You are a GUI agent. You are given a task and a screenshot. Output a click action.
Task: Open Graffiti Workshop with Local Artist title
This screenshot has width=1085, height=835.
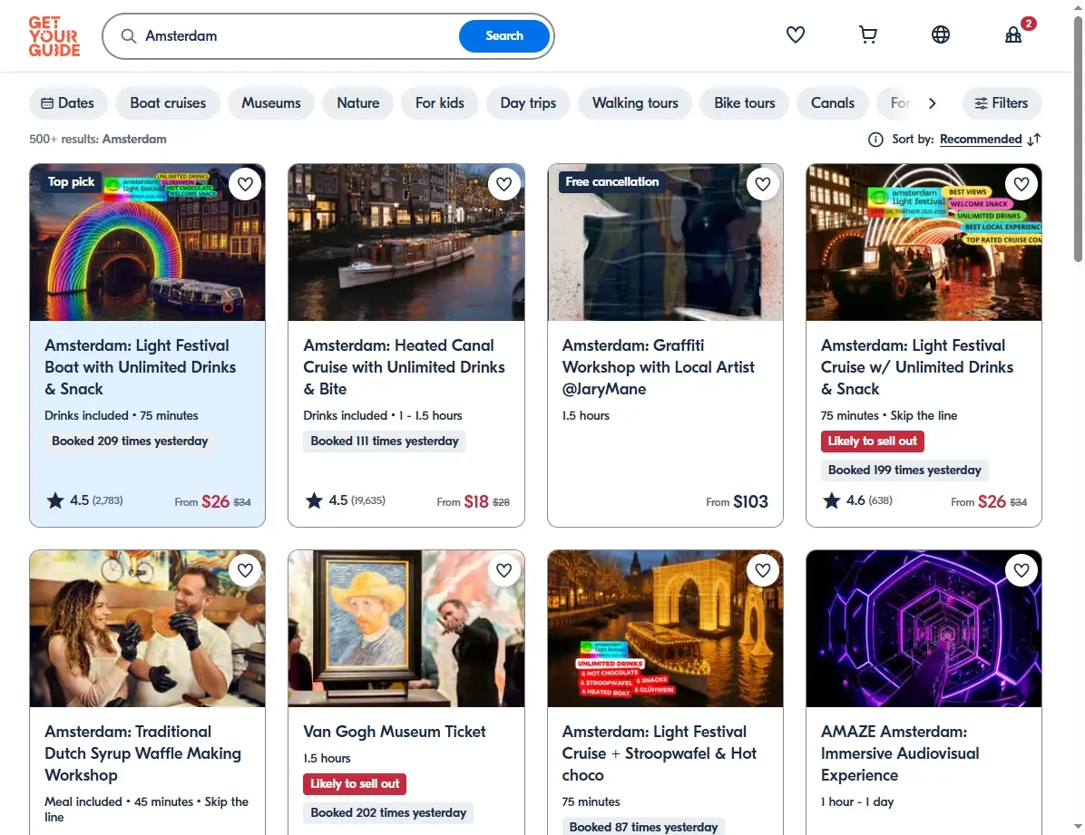(658, 366)
